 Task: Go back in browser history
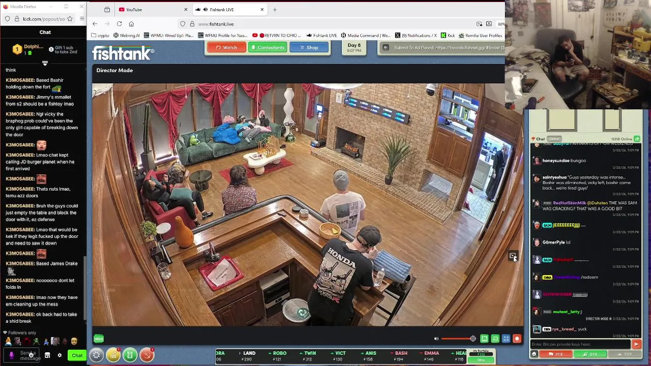coord(95,24)
